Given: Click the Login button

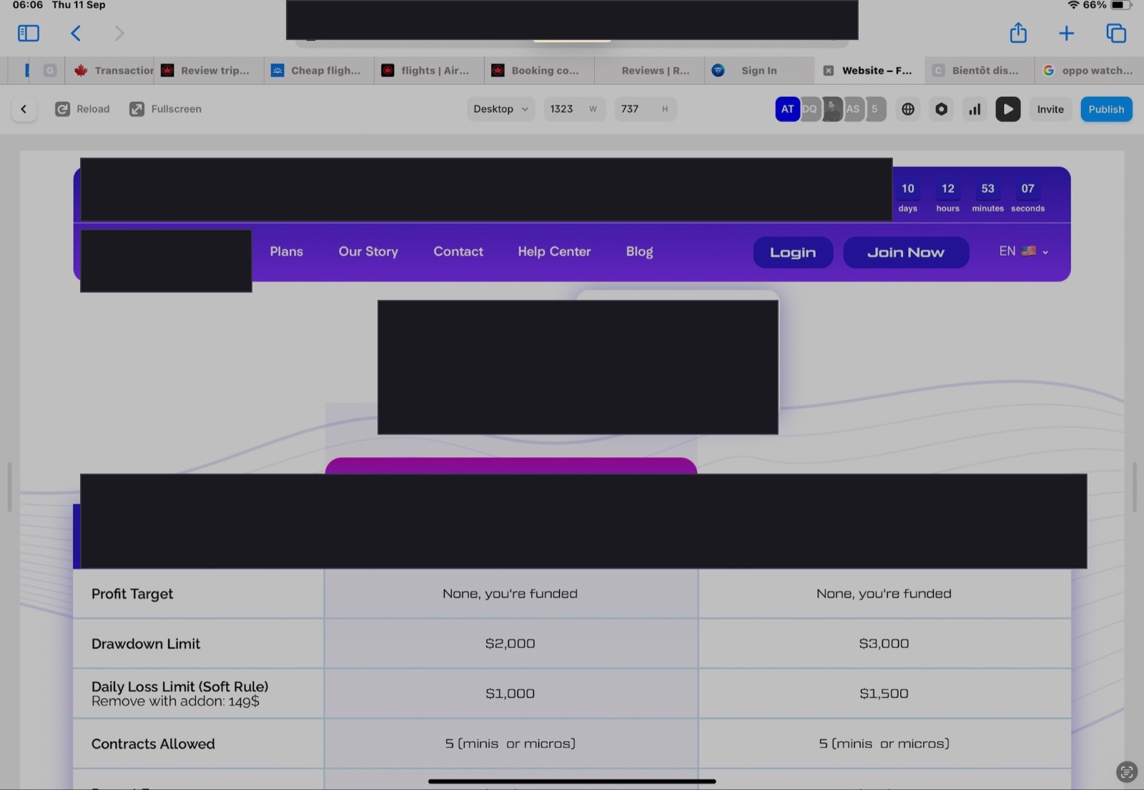Looking at the screenshot, I should coord(793,252).
